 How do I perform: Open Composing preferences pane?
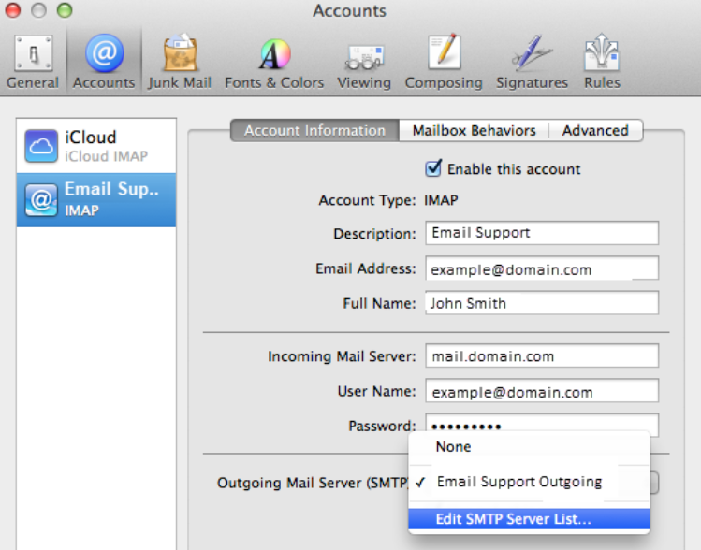444,63
